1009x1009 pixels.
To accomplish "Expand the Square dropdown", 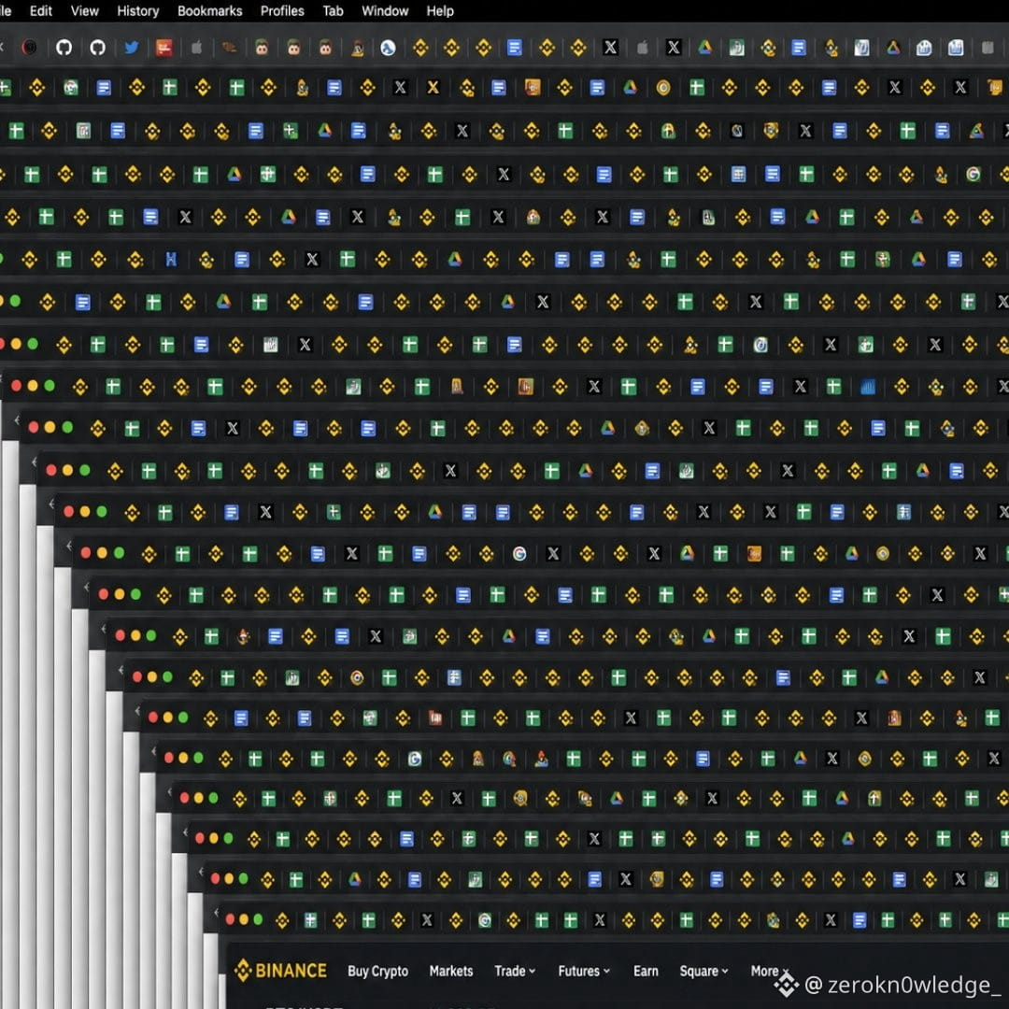I will pos(704,971).
